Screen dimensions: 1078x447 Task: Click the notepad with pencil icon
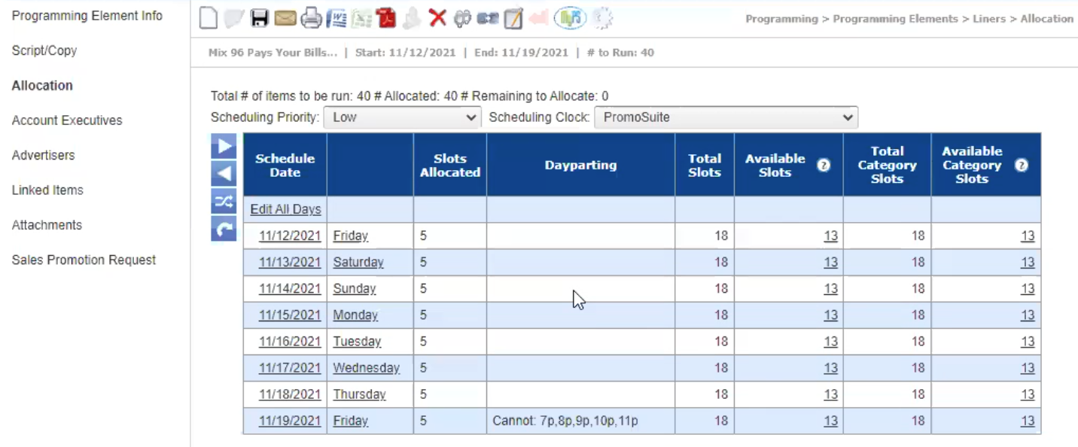pyautogui.click(x=513, y=19)
